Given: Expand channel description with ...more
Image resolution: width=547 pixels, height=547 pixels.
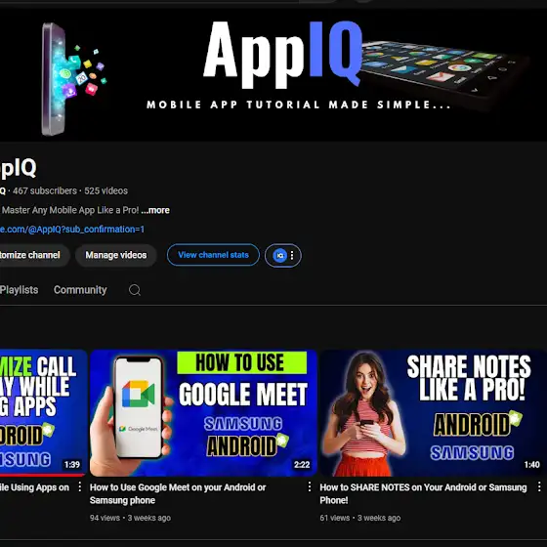Looking at the screenshot, I should 155,210.
